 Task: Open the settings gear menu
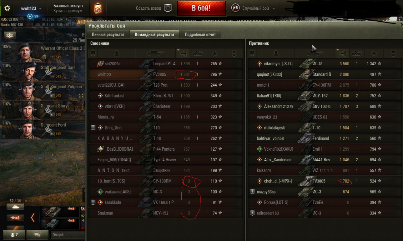point(7,8)
